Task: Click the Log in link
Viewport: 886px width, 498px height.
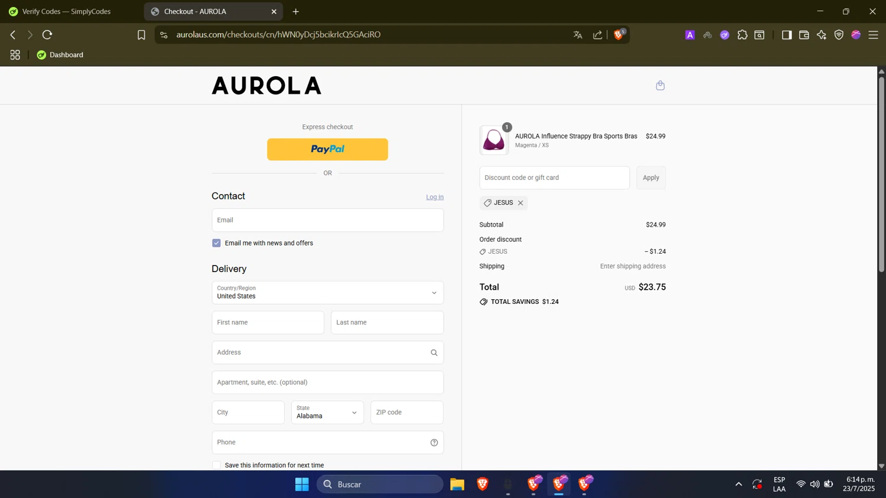Action: pyautogui.click(x=435, y=197)
